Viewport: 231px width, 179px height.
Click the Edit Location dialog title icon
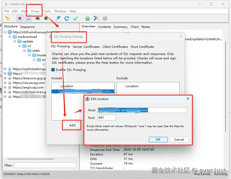88,99
